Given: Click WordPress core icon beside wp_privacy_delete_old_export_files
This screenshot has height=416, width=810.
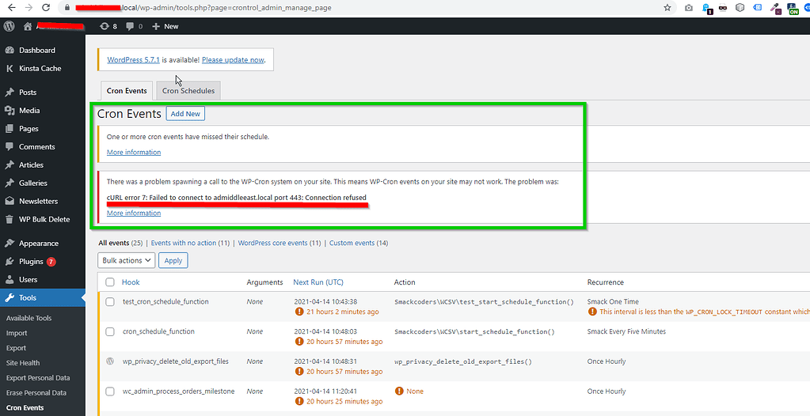Looking at the screenshot, I should click(x=109, y=361).
